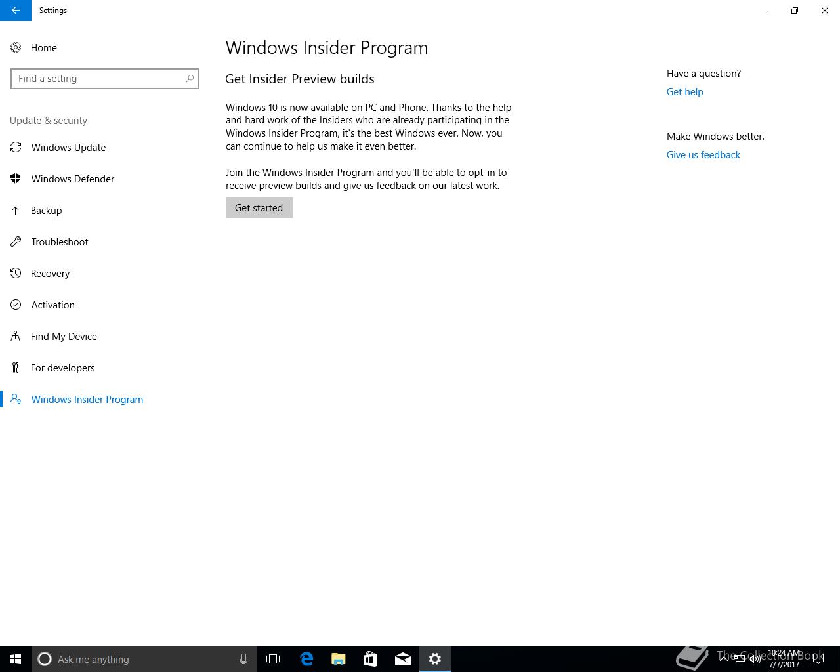
Task: Click the Recovery history icon
Action: pyautogui.click(x=16, y=274)
